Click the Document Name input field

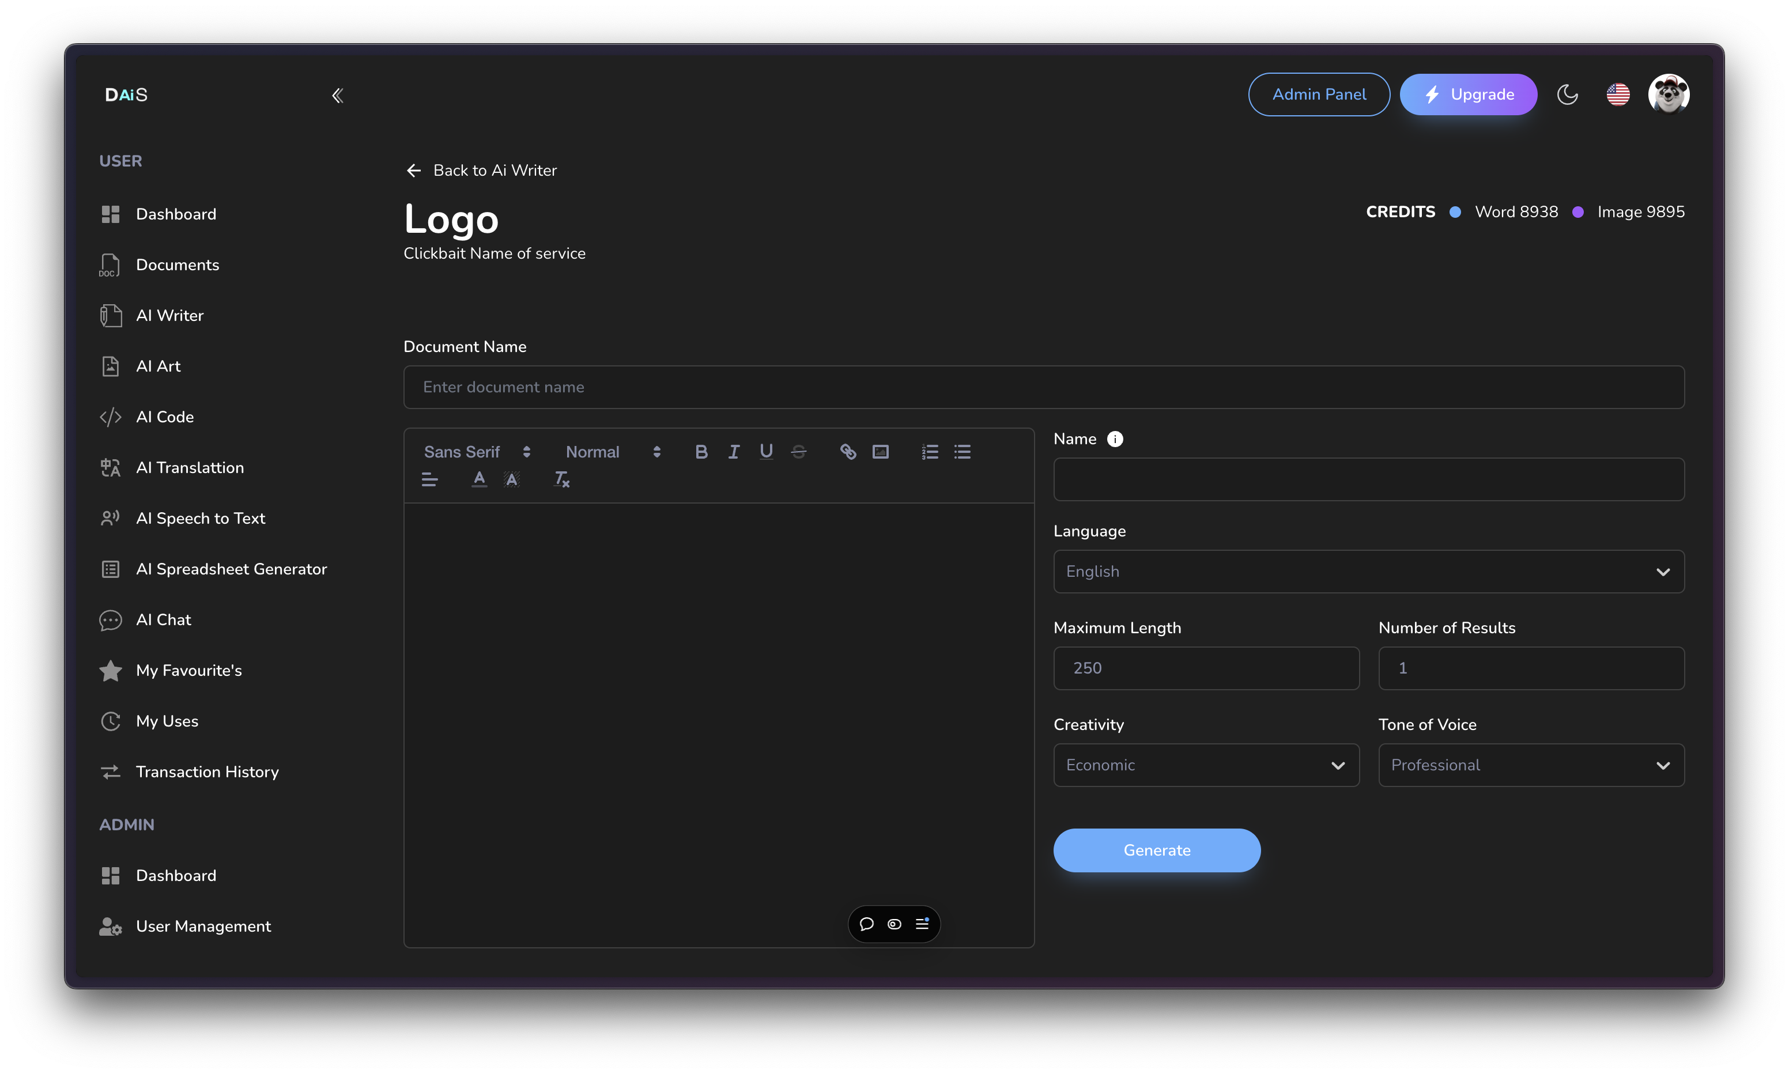point(1043,387)
